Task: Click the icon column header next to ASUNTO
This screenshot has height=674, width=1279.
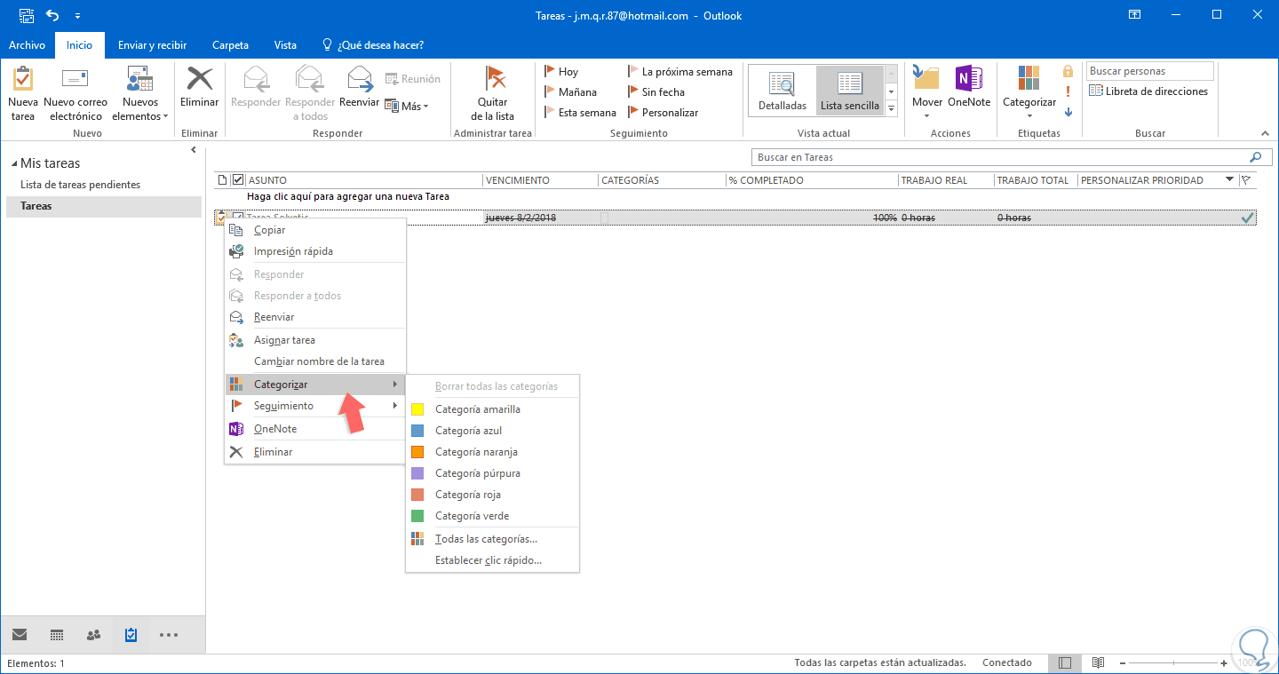Action: [222, 180]
